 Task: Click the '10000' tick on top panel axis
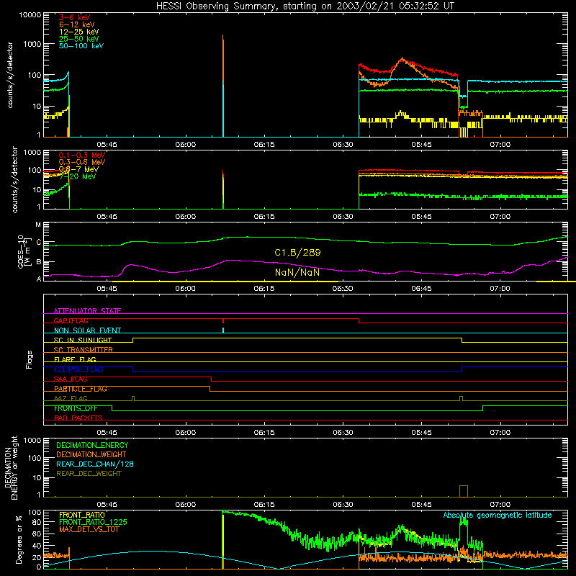tap(30, 14)
